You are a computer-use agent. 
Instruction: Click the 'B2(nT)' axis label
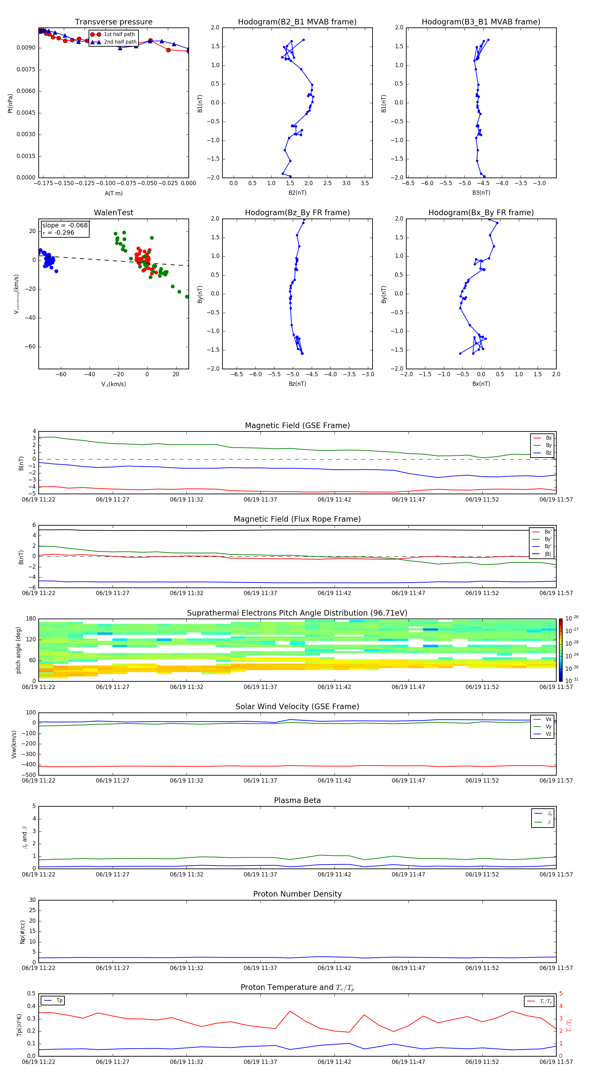(297, 193)
